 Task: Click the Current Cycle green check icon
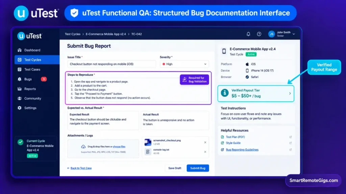(21, 142)
